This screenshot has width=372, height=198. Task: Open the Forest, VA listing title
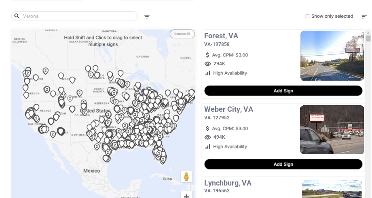[x=221, y=36]
